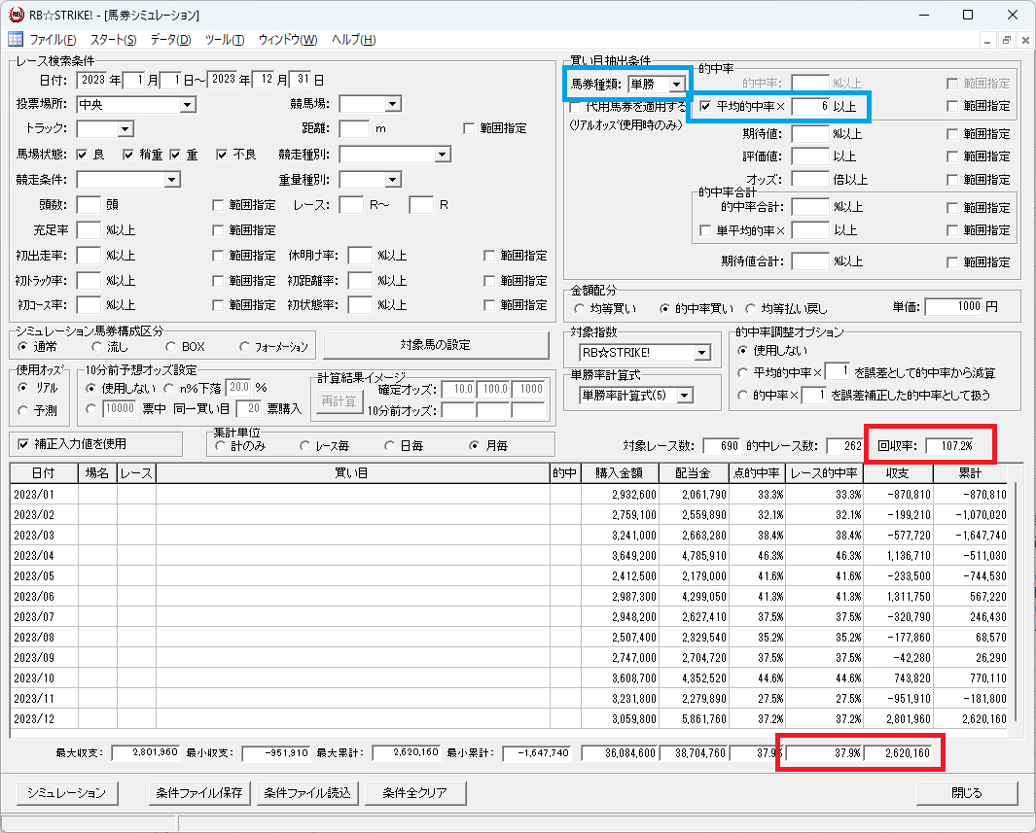Expand the 競馬場 dropdown
Screen dimensions: 1036x833
393,104
